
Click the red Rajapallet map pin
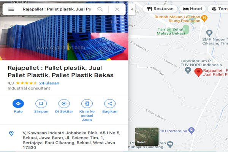(x=198, y=72)
